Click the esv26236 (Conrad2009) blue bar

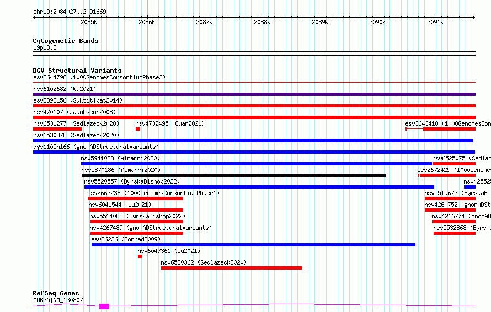point(253,245)
